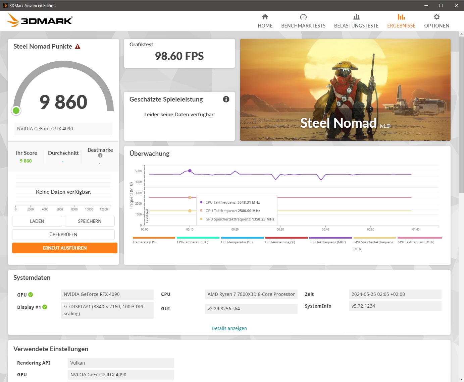Viewport: 464px width, 382px height.
Task: Click the AMD Ryzen 7 7800X3D processor field
Action: click(x=251, y=294)
